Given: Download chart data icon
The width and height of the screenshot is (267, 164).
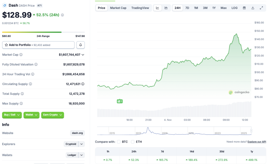Looking at the screenshot, I should [253, 8].
